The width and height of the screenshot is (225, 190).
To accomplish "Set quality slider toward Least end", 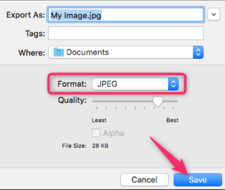I will point(97,101).
